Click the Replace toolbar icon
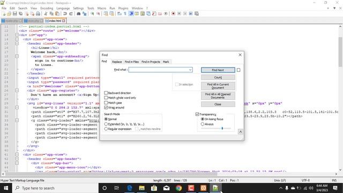This screenshot has height=193, width=343. tap(85, 13)
